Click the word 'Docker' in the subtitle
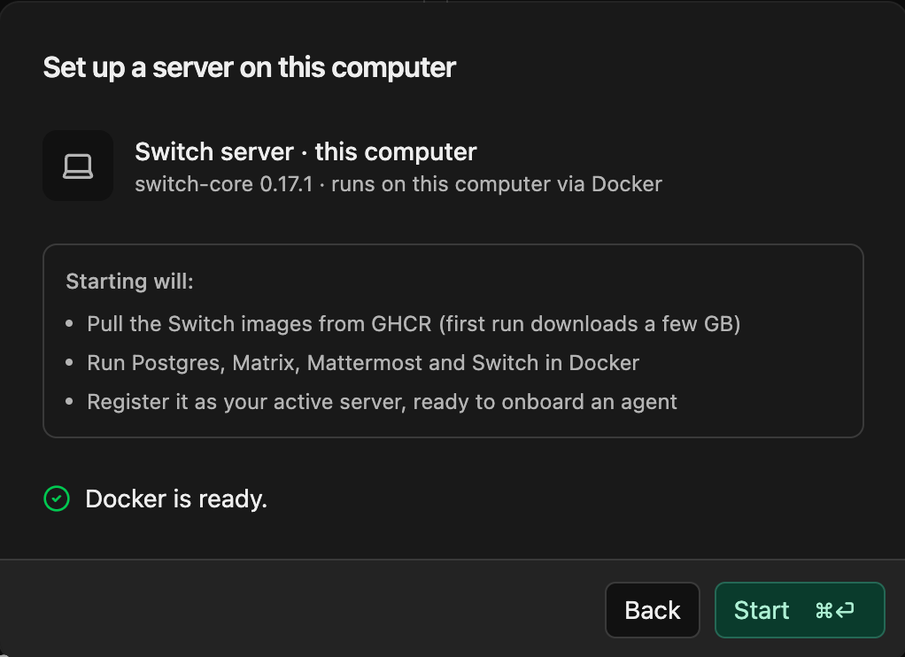Image resolution: width=905 pixels, height=657 pixels. coord(627,184)
